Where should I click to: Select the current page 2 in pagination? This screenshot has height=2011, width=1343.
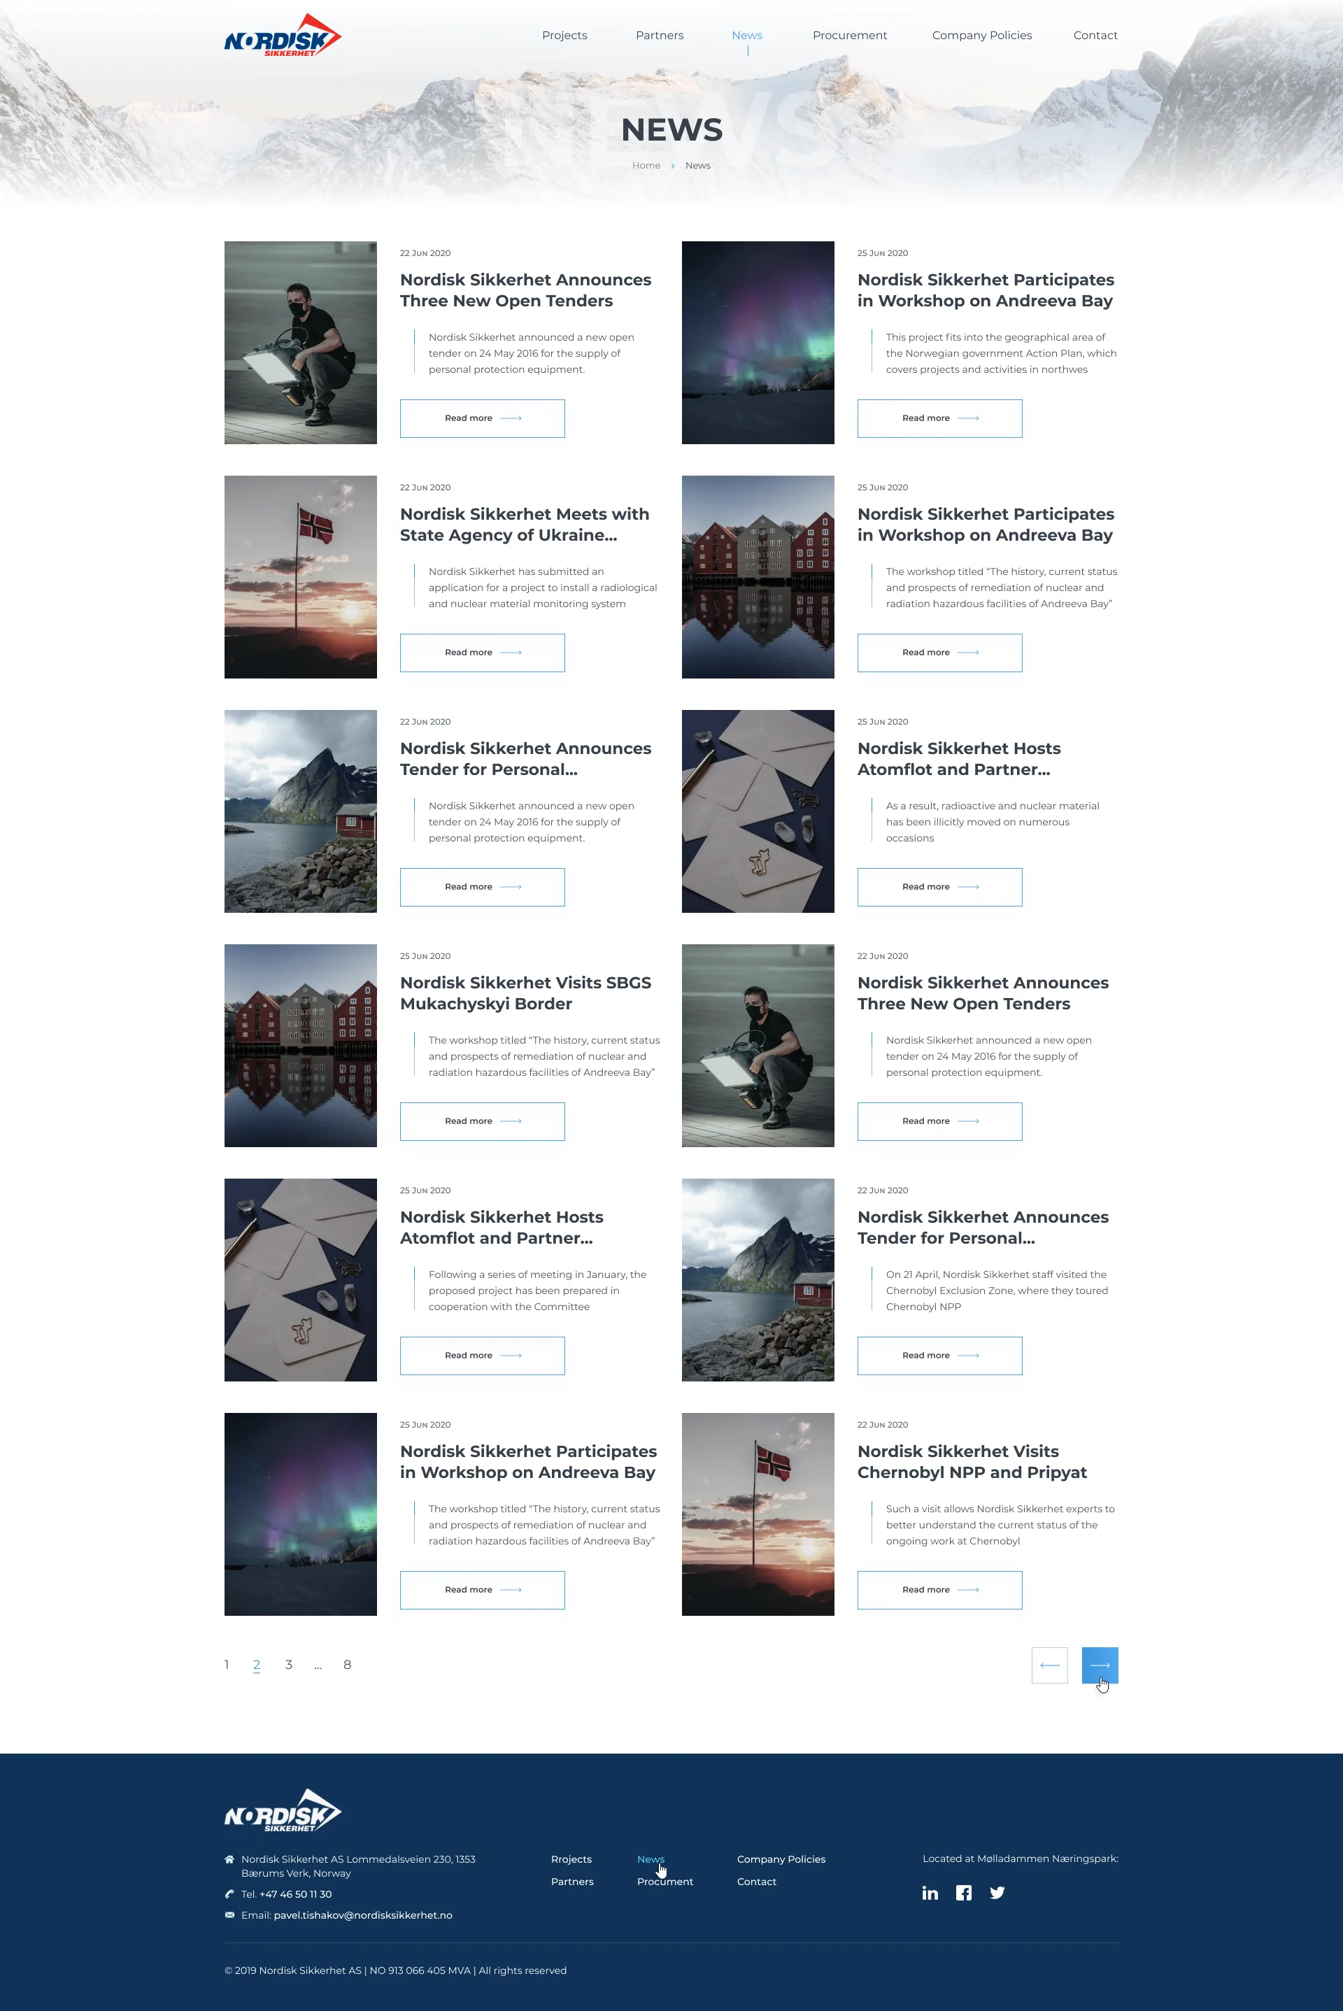pos(256,1664)
